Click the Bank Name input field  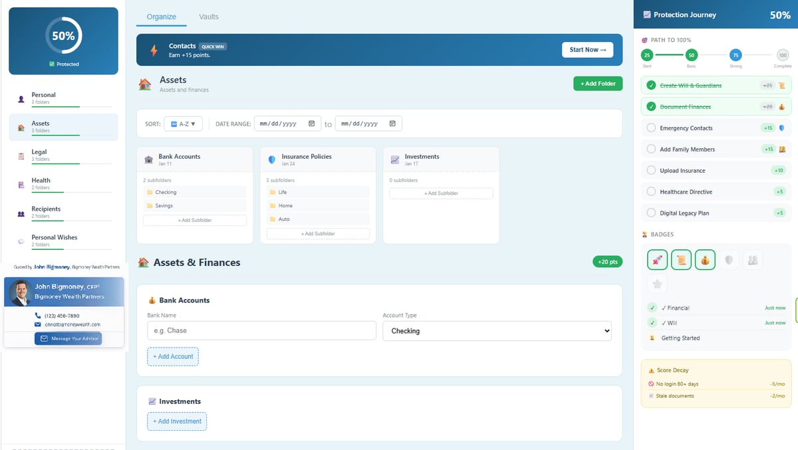point(261,331)
